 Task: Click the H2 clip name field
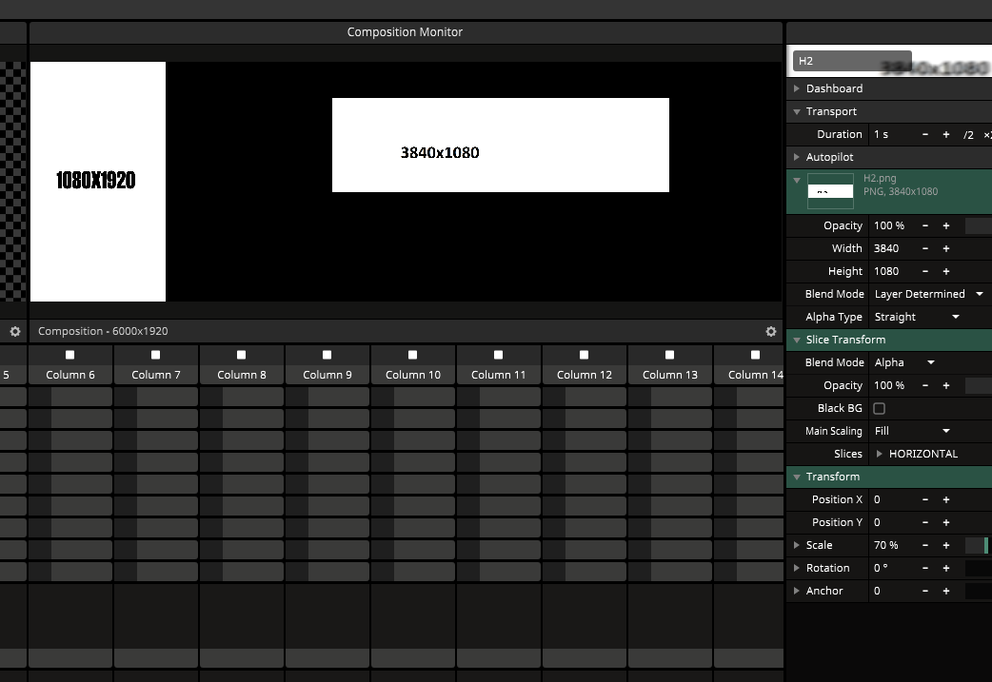tap(851, 61)
